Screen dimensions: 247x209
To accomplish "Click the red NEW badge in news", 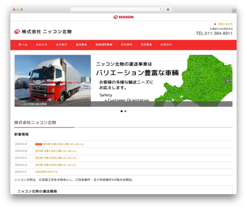I will click(39, 144).
